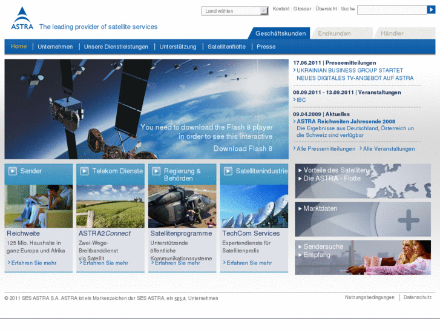Click the Übersicht link

pos(326,8)
